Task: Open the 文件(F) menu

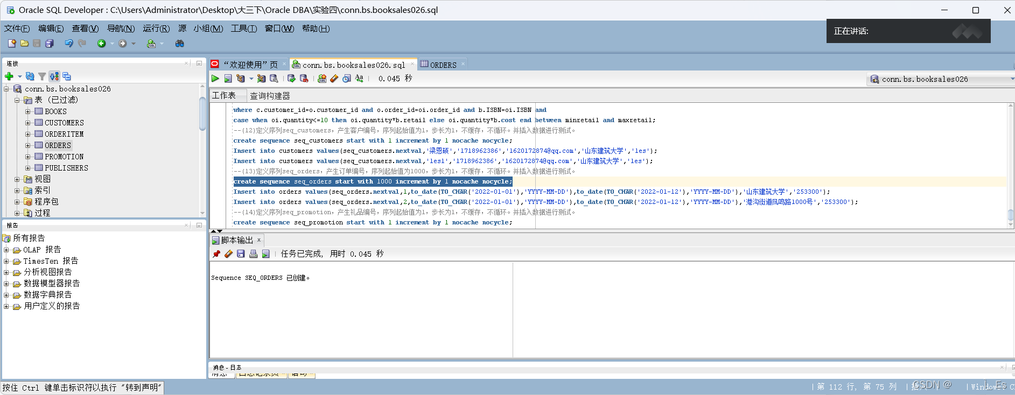Action: [17, 29]
